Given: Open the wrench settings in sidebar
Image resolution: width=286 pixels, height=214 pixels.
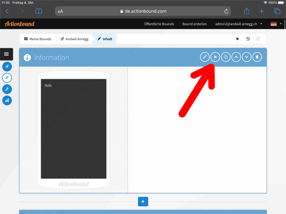Looking at the screenshot, I should coord(7,89).
